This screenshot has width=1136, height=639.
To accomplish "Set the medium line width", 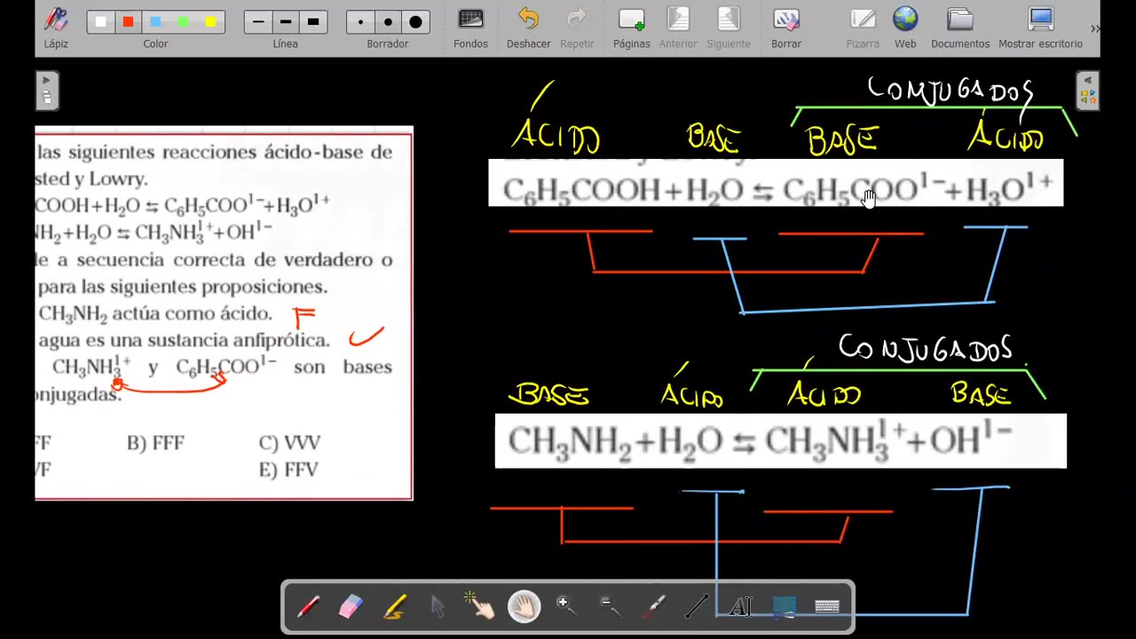I will point(286,21).
